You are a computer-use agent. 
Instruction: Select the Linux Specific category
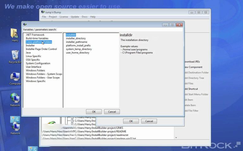34,56
